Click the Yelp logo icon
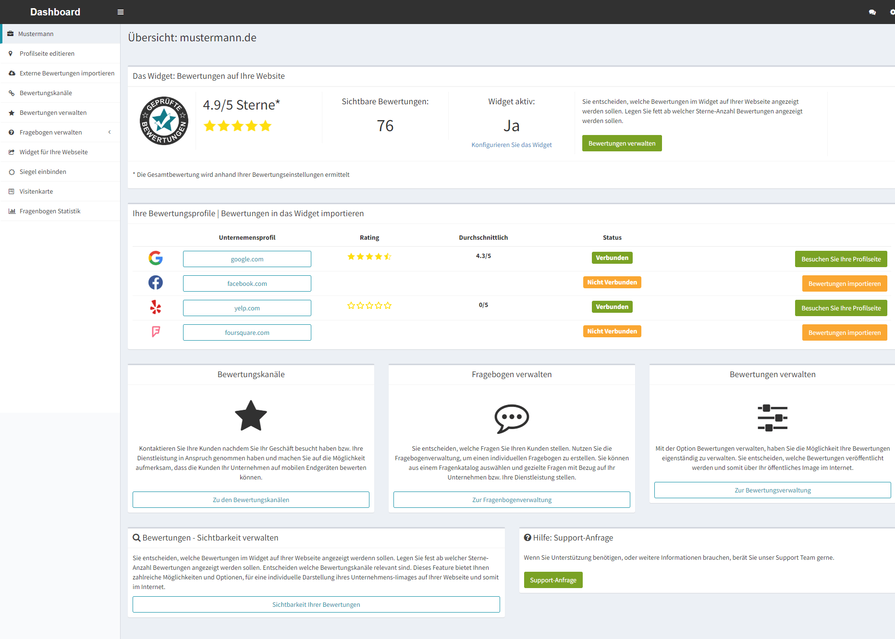895x639 pixels. pos(155,307)
